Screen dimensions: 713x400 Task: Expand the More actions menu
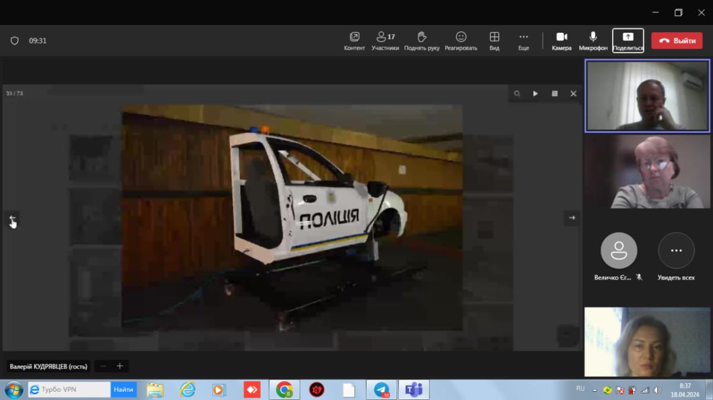click(x=523, y=40)
